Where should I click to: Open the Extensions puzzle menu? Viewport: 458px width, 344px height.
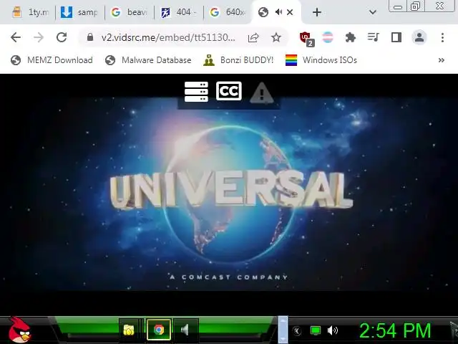pyautogui.click(x=350, y=37)
